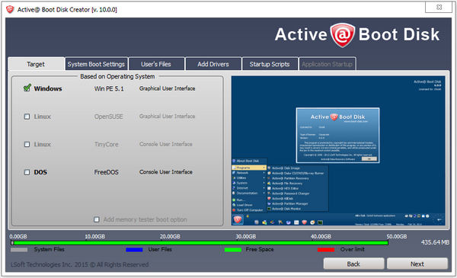Enable the Linux OpenSUSE checkbox
This screenshot has width=457, height=278.
(x=27, y=117)
